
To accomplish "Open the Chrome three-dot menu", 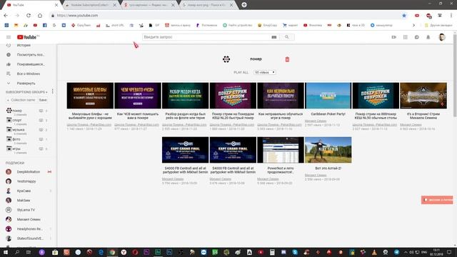I will pyautogui.click(x=451, y=16).
